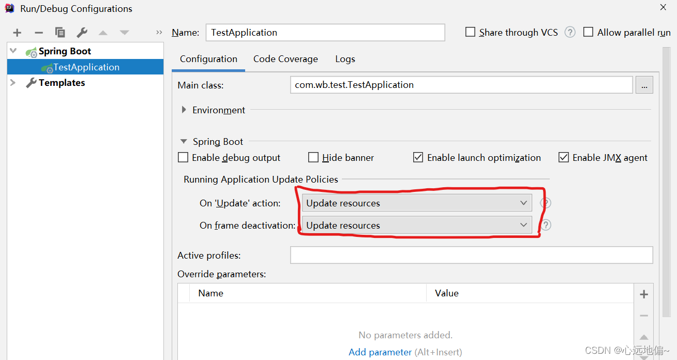Browse main class with ellipsis button
The height and width of the screenshot is (360, 677).
[x=644, y=85]
